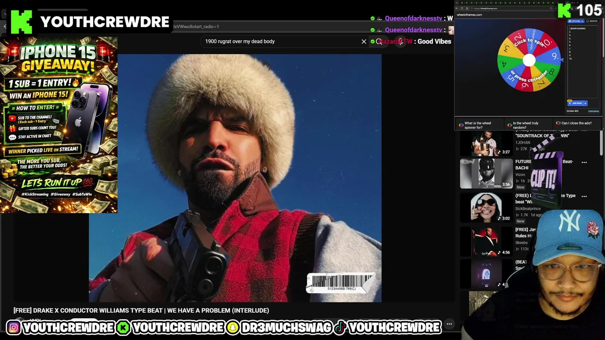
Task: Click the TikTok icon in the bottom bar
Action: click(x=340, y=327)
